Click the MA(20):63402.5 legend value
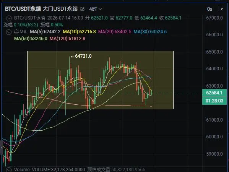Screen dimensions: 229x172 click(115, 32)
